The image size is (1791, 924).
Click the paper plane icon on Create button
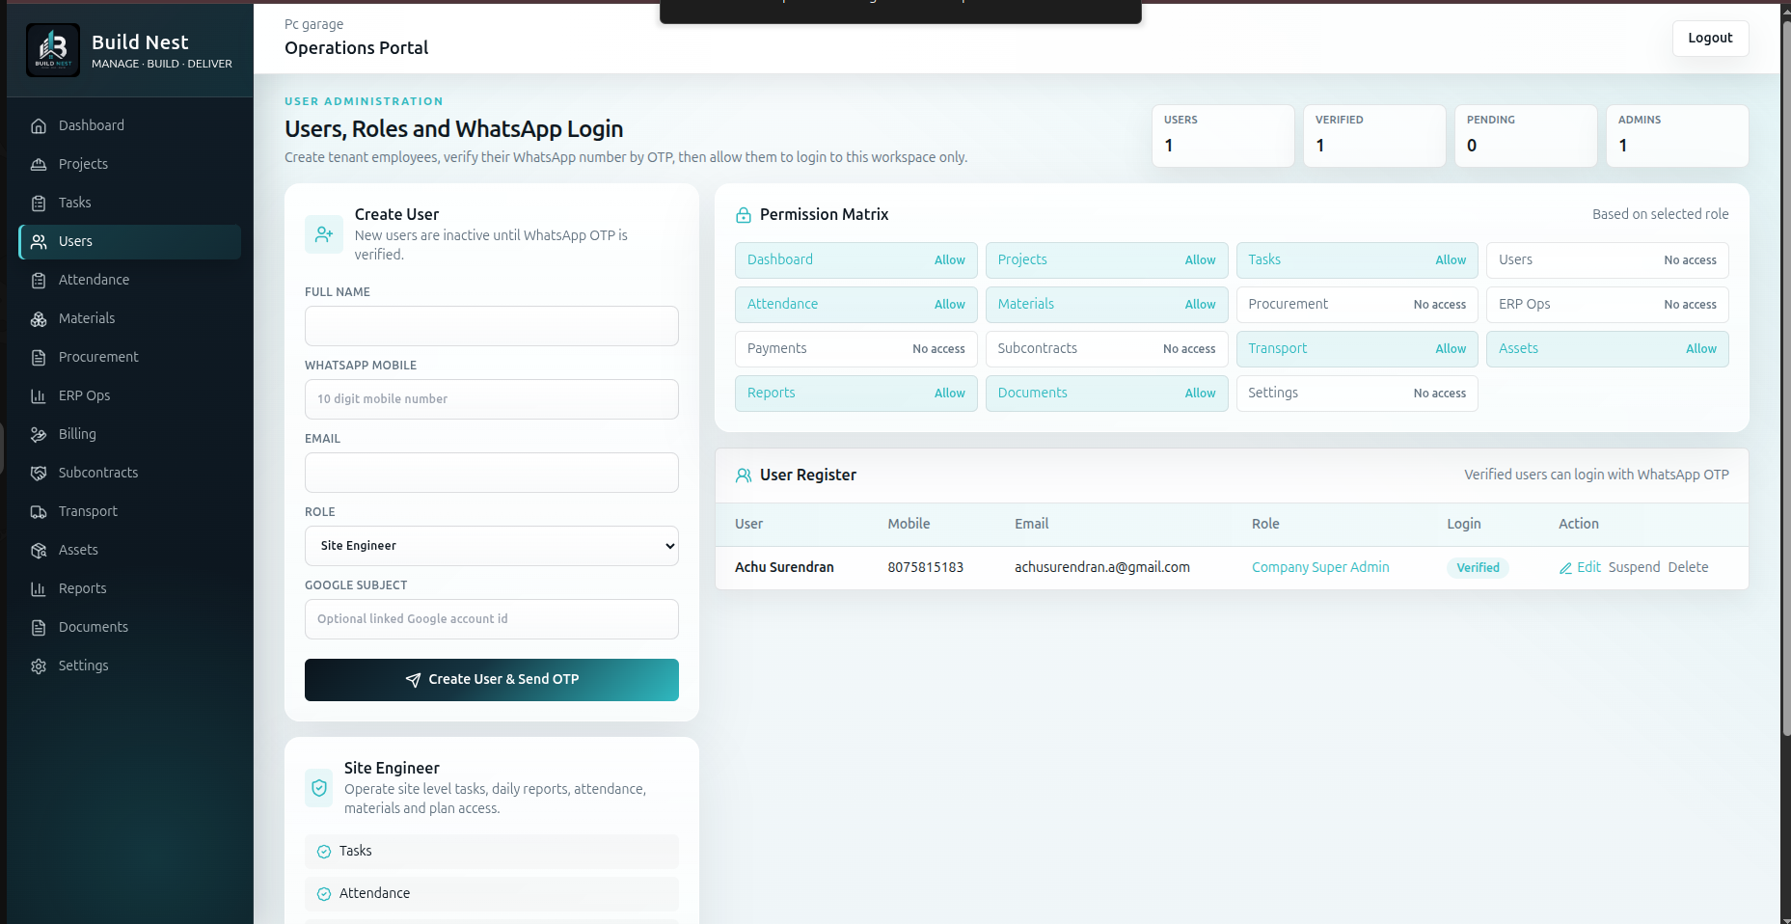413,680
